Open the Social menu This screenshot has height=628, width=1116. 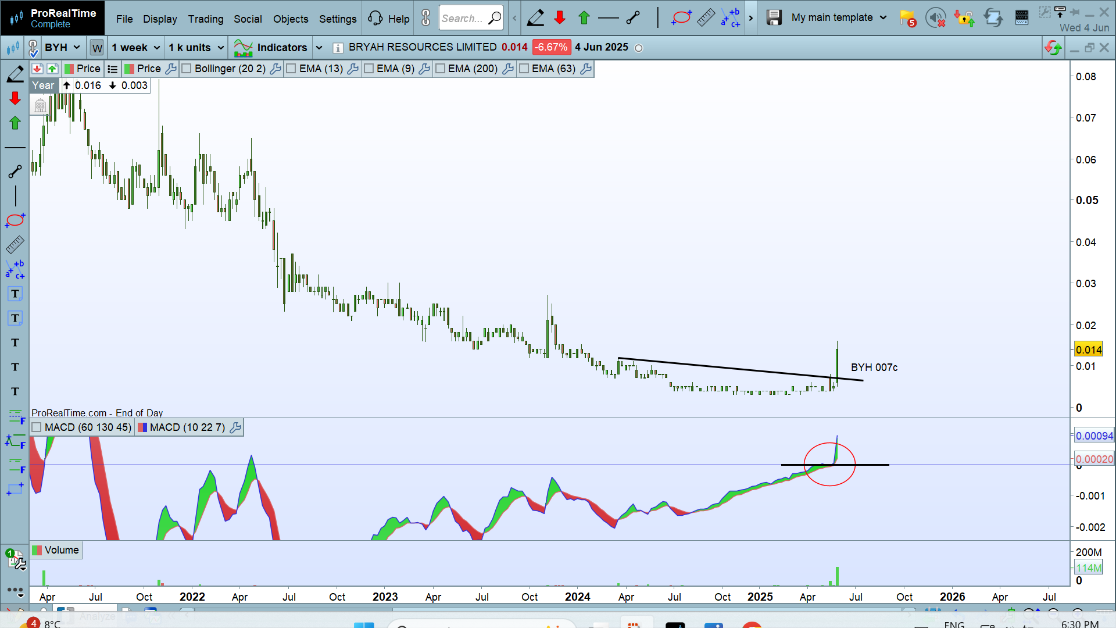pyautogui.click(x=248, y=19)
